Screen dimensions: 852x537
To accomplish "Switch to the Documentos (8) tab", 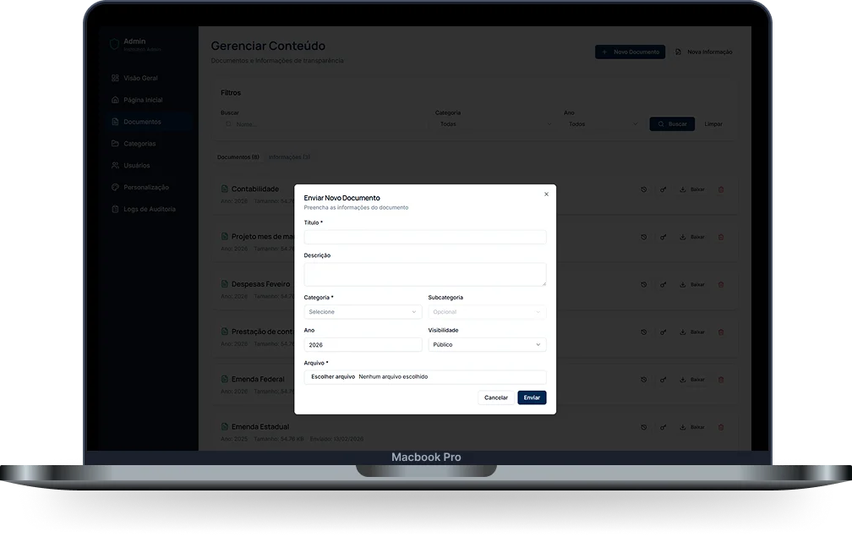I will (238, 157).
